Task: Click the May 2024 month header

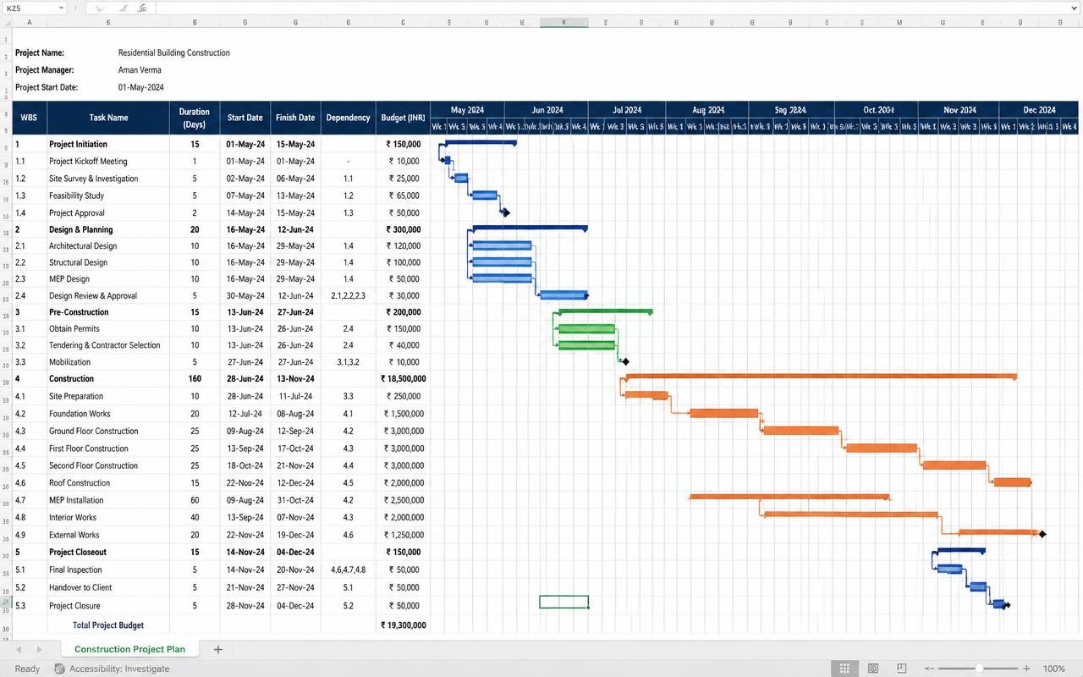Action: tap(467, 110)
